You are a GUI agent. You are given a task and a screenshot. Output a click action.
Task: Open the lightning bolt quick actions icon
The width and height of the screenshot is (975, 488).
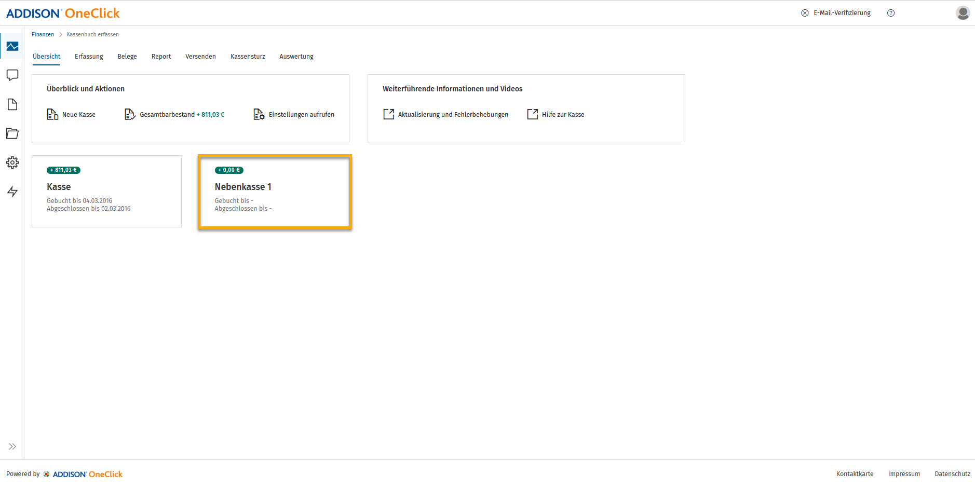click(x=12, y=192)
